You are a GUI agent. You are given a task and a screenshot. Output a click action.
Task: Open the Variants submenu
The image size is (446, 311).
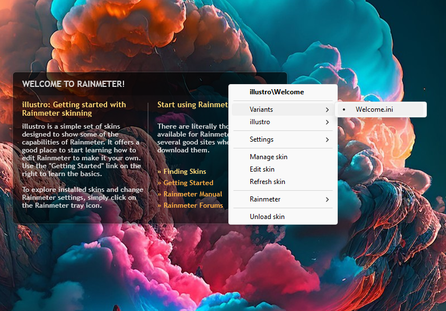282,109
